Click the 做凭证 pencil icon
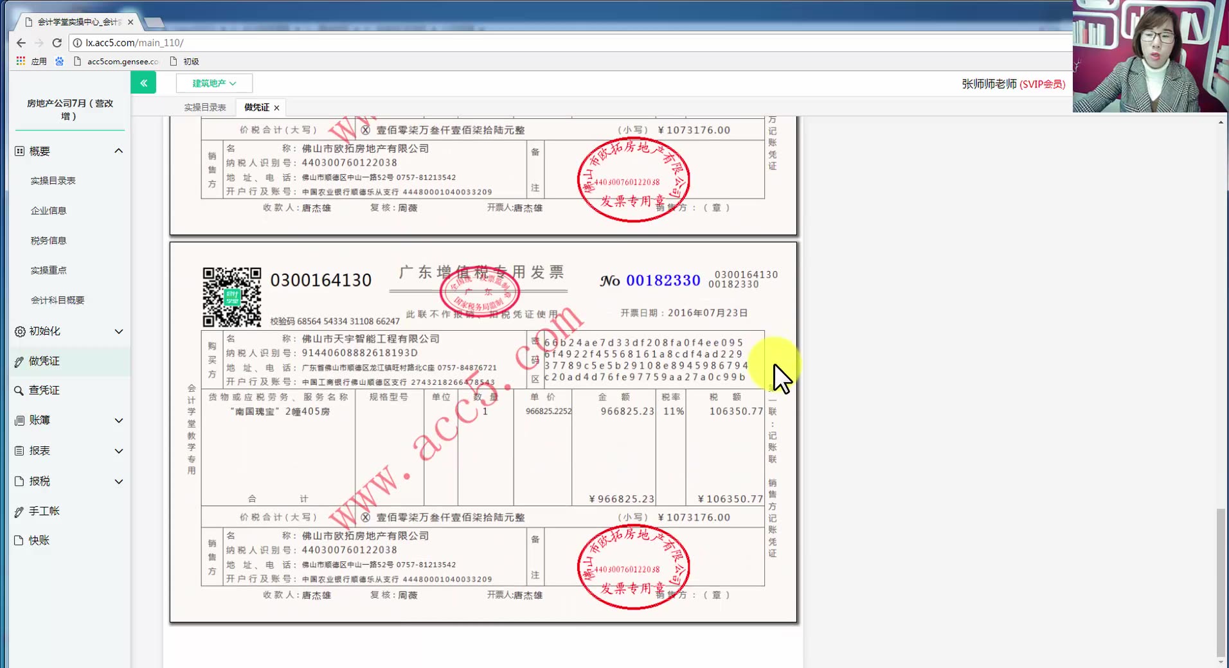 pos(19,362)
